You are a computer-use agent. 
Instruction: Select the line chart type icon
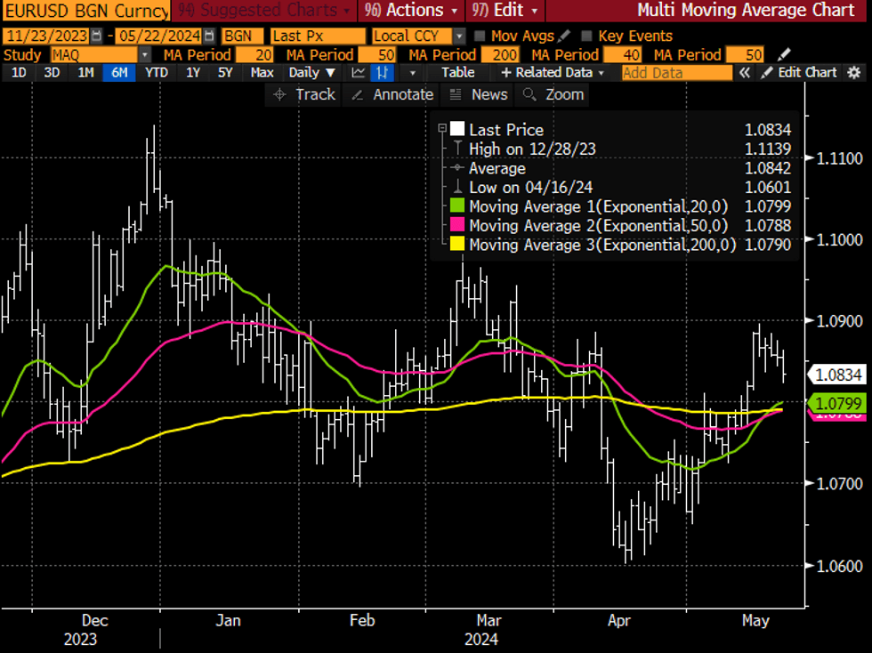(358, 72)
